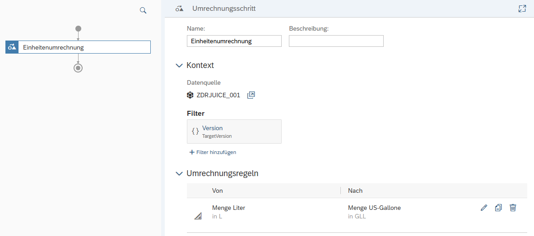Click the Umrechnungsschritt panel title
Viewport: 534px width, 236px height.
224,9
